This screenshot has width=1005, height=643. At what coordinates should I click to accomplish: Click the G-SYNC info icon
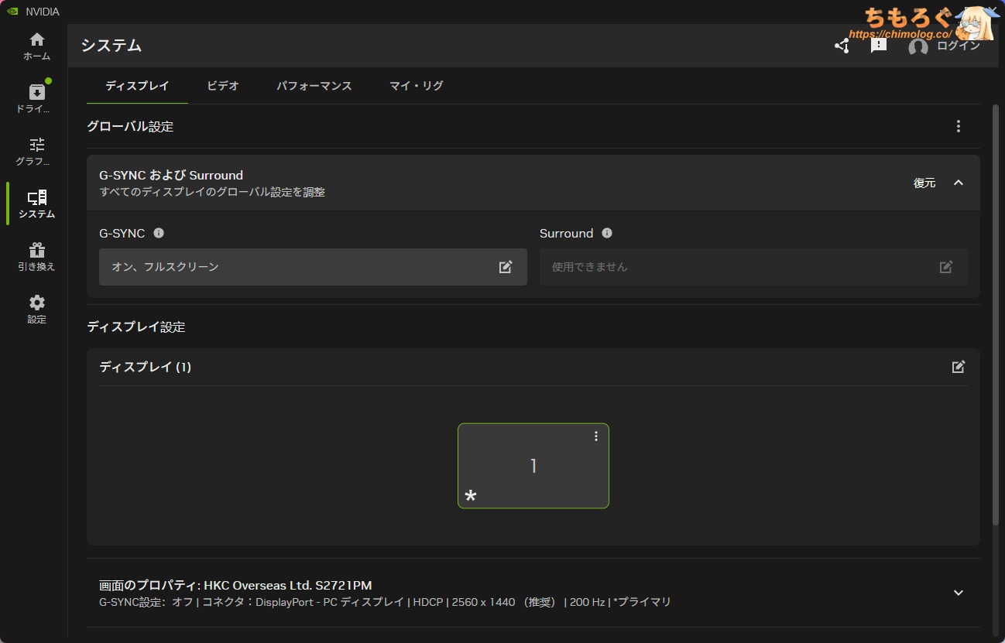click(159, 233)
